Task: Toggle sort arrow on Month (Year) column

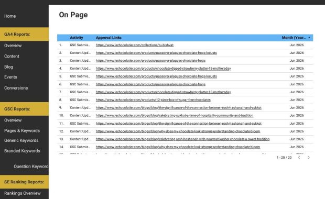Action: 309,38
